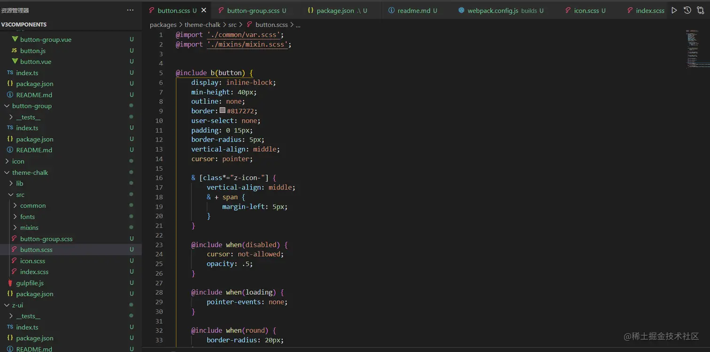Click the Vue icon beside button-group.vue
The image size is (710, 352).
[15, 39]
